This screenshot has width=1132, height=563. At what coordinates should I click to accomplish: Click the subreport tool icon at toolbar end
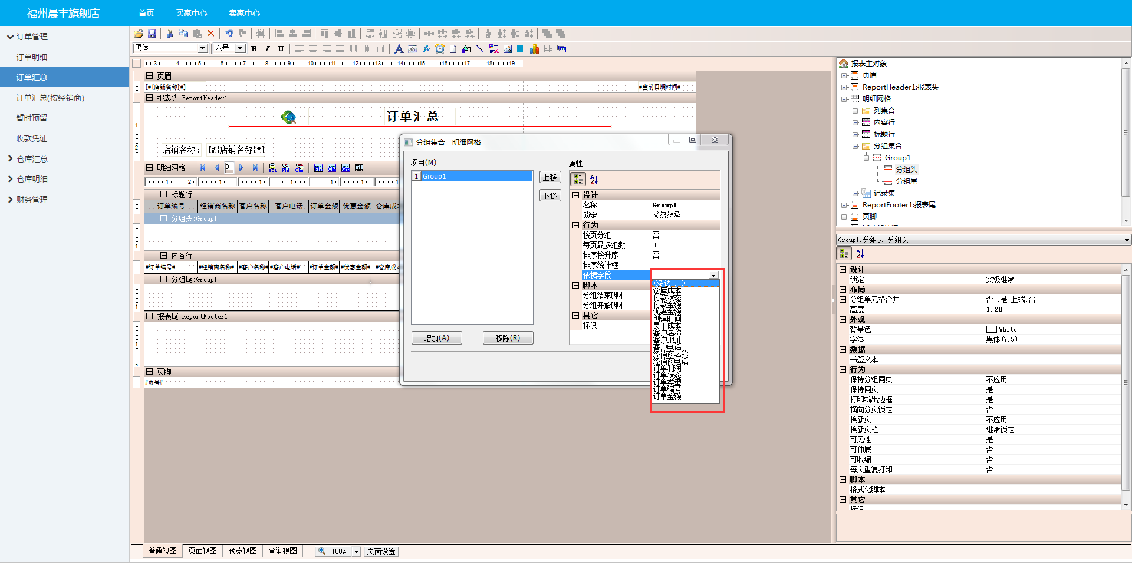[562, 49]
